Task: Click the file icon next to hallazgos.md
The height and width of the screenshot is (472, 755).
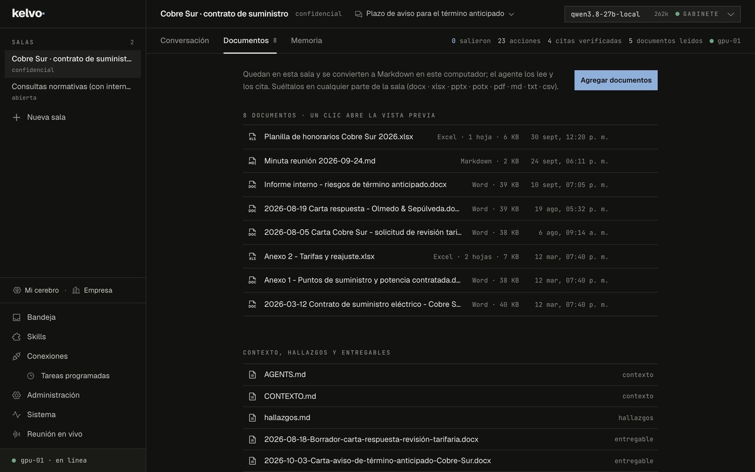Action: [x=252, y=418]
